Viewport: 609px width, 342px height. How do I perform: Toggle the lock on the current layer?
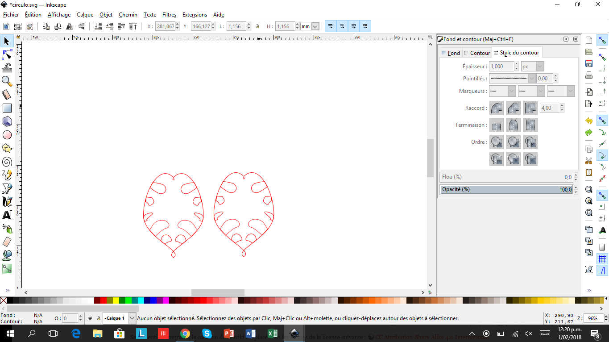[98, 318]
